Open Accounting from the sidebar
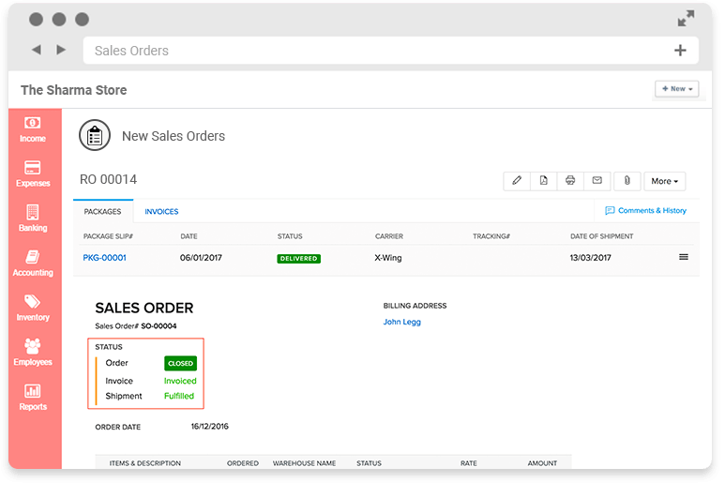 (x=33, y=264)
